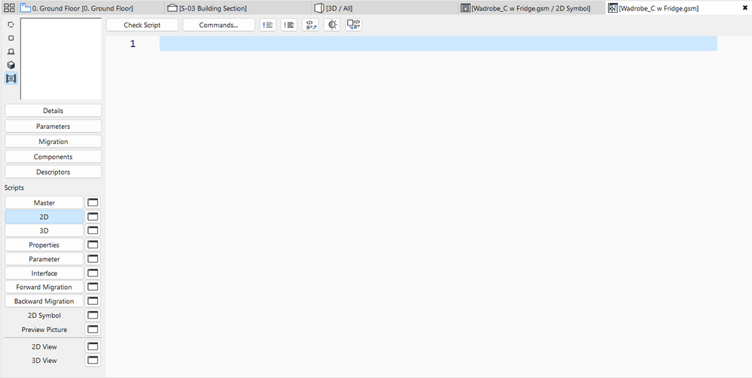The image size is (752, 378).
Task: Switch to the S-03 Building Section tab
Action: pyautogui.click(x=238, y=8)
